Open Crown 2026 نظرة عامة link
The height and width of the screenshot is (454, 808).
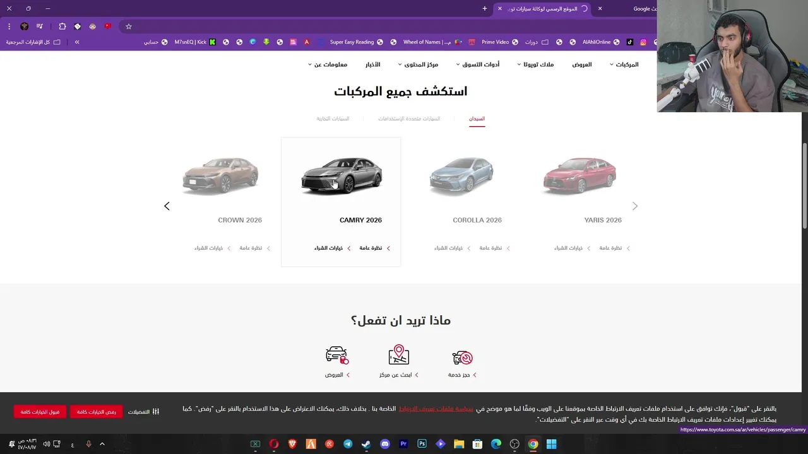click(x=254, y=248)
